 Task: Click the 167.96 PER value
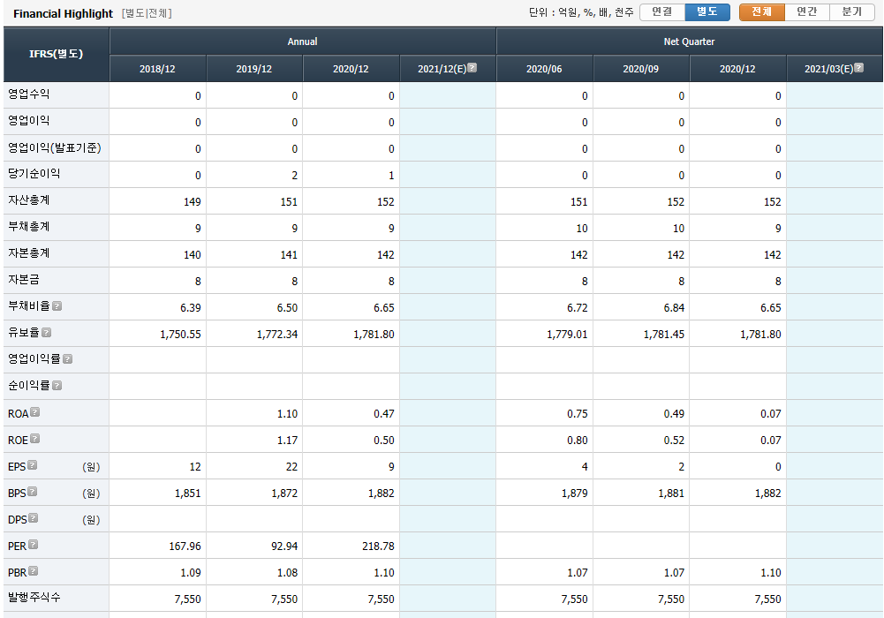[185, 546]
